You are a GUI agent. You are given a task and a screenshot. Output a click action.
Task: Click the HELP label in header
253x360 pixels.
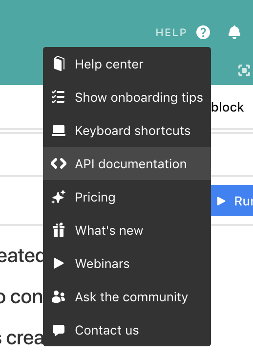click(x=171, y=33)
